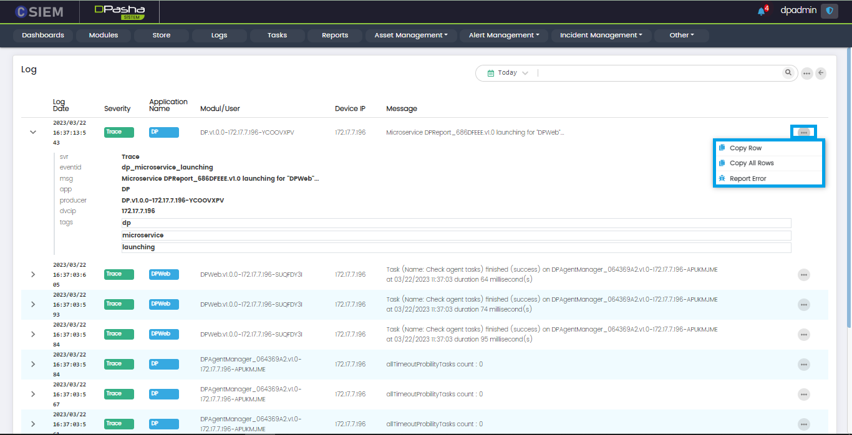Select Report Error in context menu
The image size is (852, 435).
coord(747,179)
